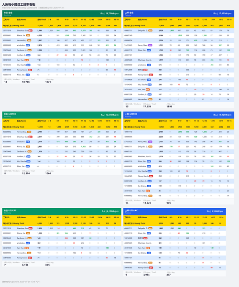Click Martinez, José L. in all-warehouse Putaway table
The width and height of the screenshot is (239, 287).
(145, 60)
